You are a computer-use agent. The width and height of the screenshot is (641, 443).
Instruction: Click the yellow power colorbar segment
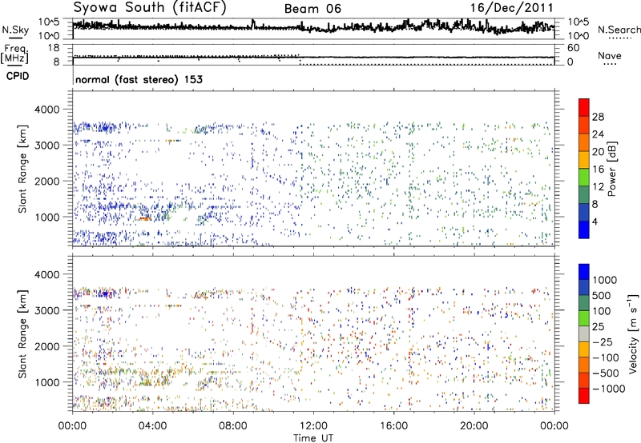584,160
